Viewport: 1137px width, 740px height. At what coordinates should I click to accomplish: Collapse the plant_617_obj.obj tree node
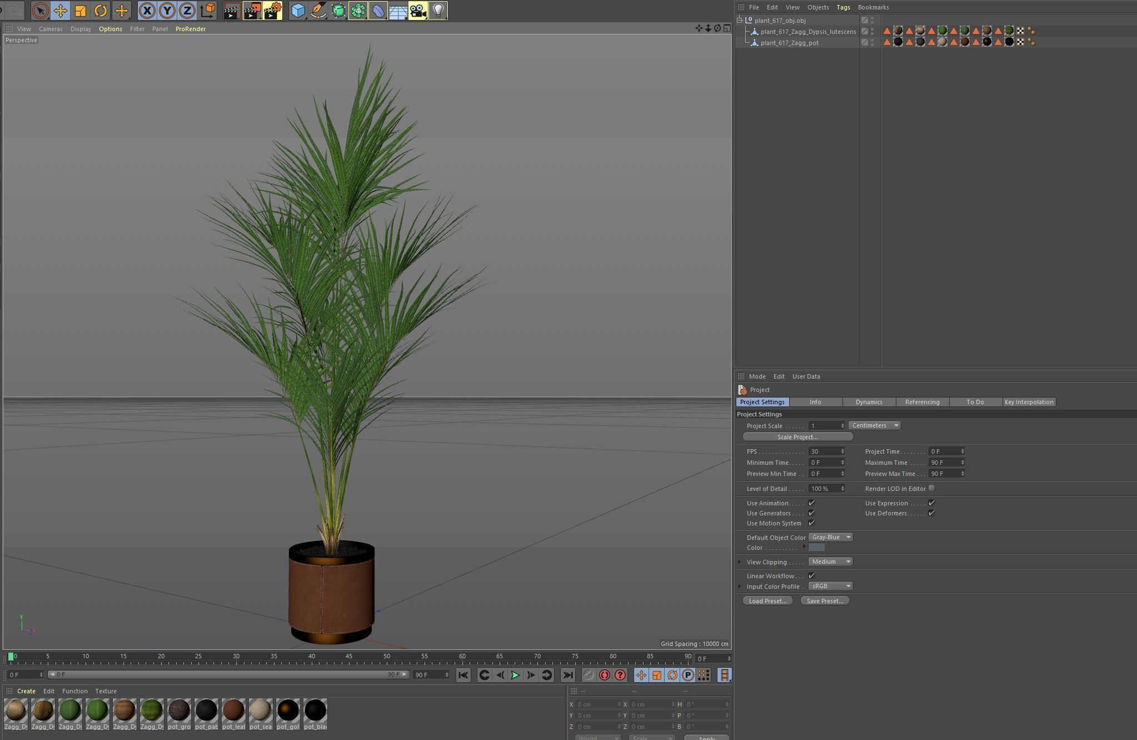coord(740,20)
